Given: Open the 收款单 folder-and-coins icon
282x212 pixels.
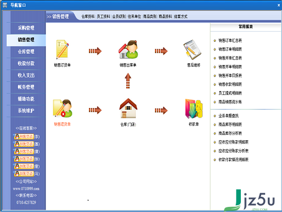Looking at the screenshot, I should click(194, 109).
